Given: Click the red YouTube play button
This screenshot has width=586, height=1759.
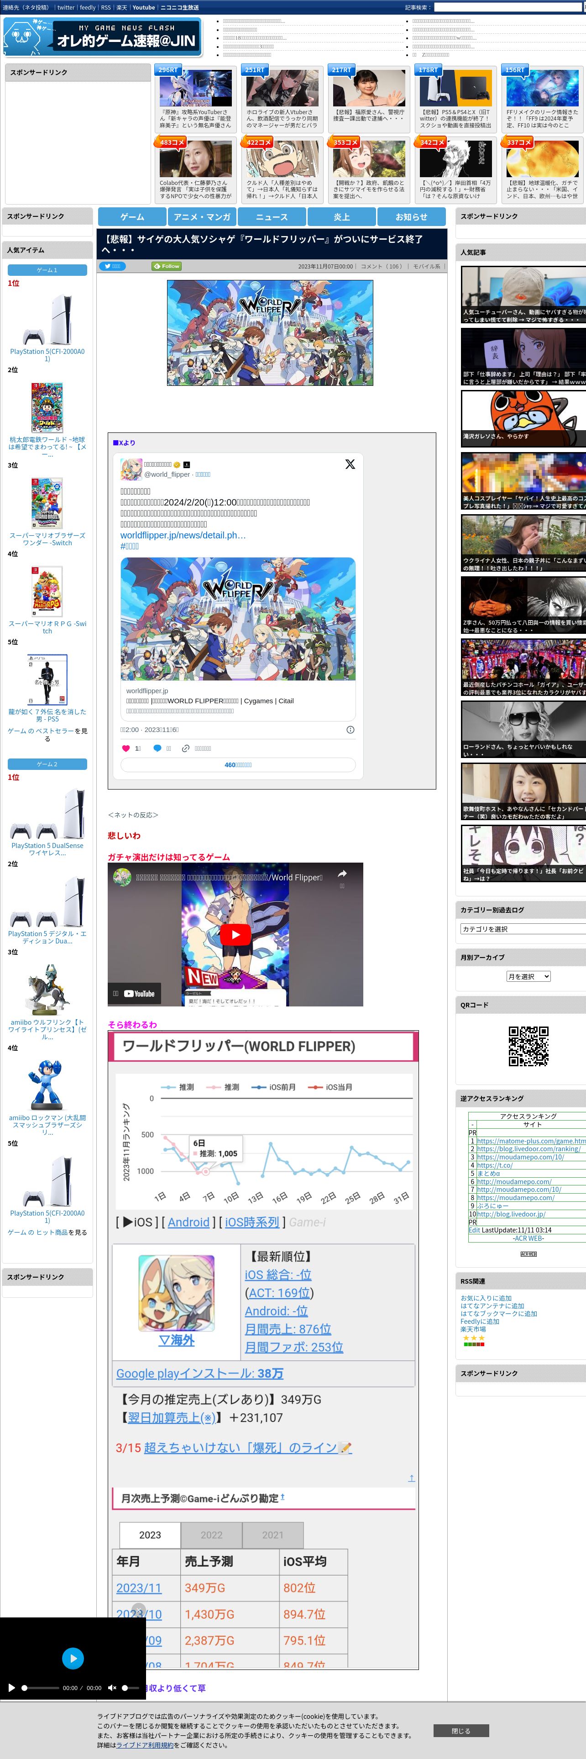Looking at the screenshot, I should 235,935.
